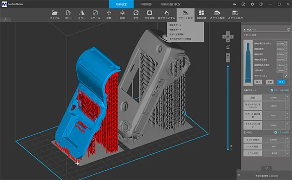
Task: Select the 面で平らにする flatten tool
Action: 166,15
